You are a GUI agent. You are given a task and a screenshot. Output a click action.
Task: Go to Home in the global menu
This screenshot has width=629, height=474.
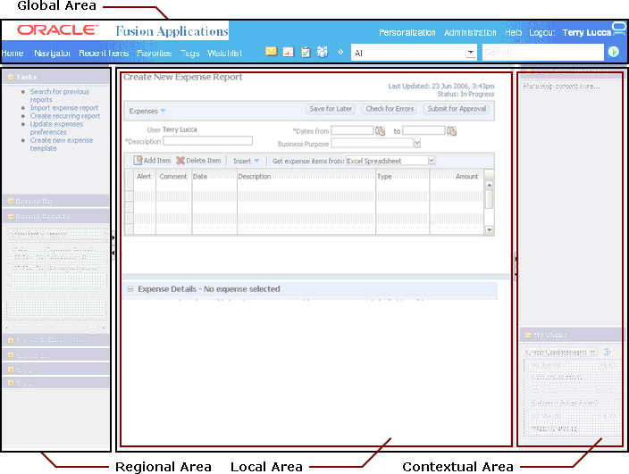pyautogui.click(x=13, y=53)
